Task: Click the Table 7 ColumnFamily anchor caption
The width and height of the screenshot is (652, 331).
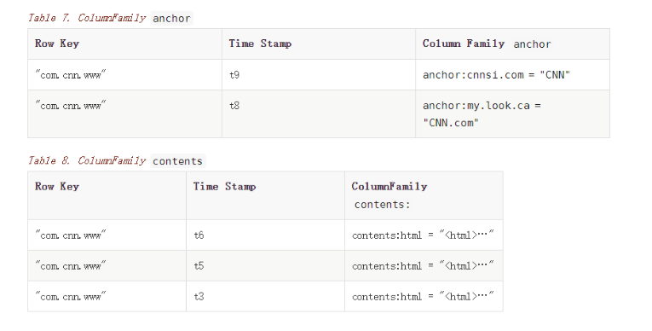Action: 110,18
